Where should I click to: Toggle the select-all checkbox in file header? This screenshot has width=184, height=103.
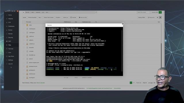tap(24, 22)
